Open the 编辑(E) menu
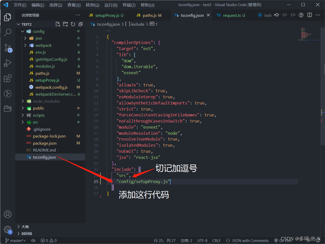 tap(38, 5)
